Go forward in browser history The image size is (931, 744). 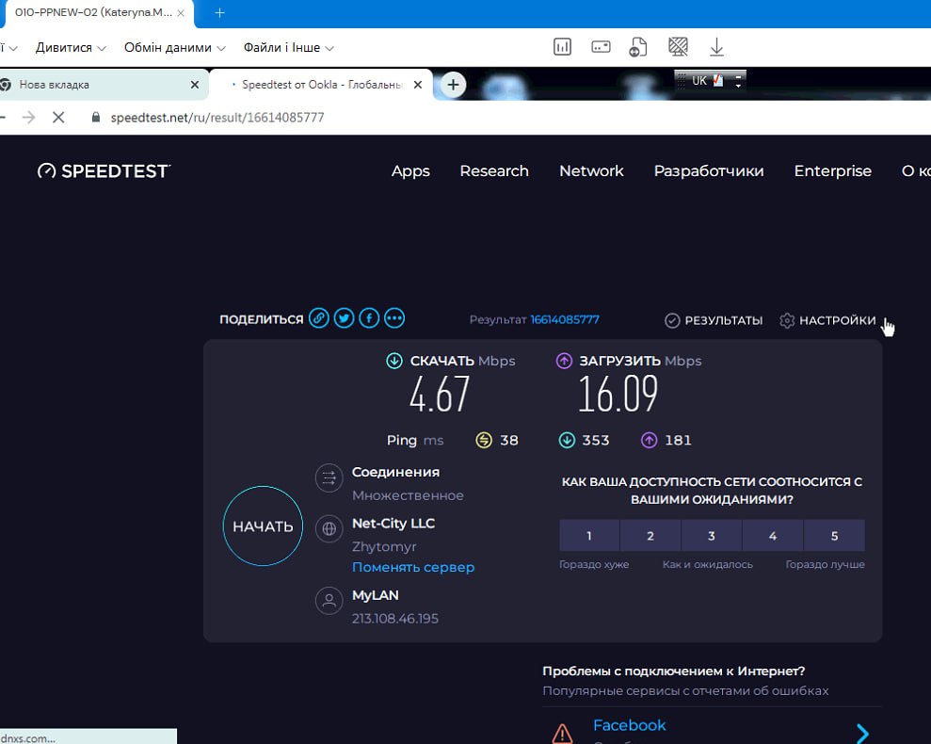(x=28, y=117)
